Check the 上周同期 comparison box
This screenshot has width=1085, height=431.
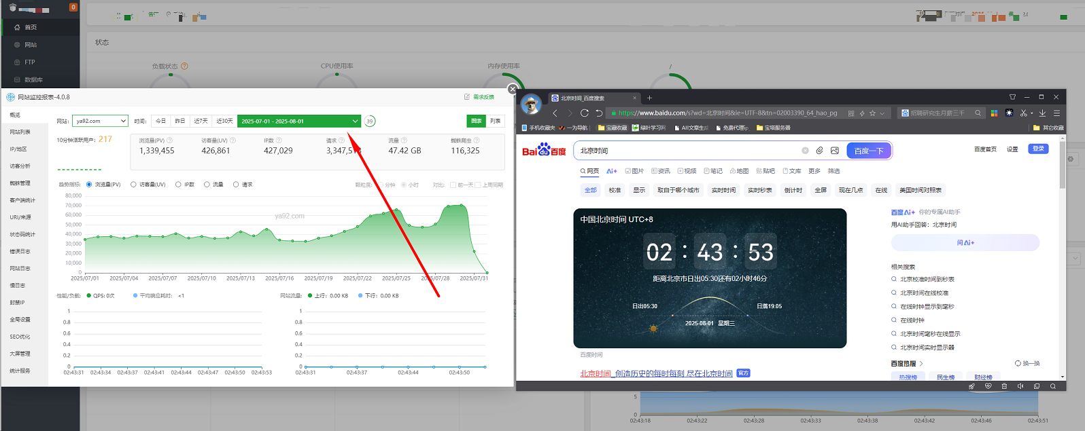click(x=477, y=185)
